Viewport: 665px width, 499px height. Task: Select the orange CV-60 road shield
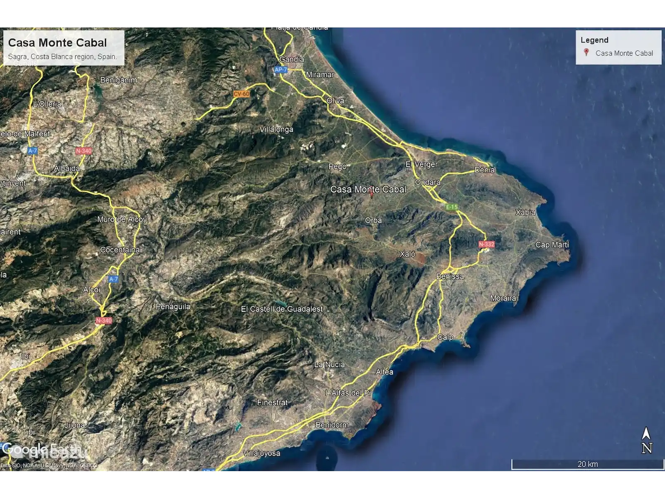[x=241, y=94]
